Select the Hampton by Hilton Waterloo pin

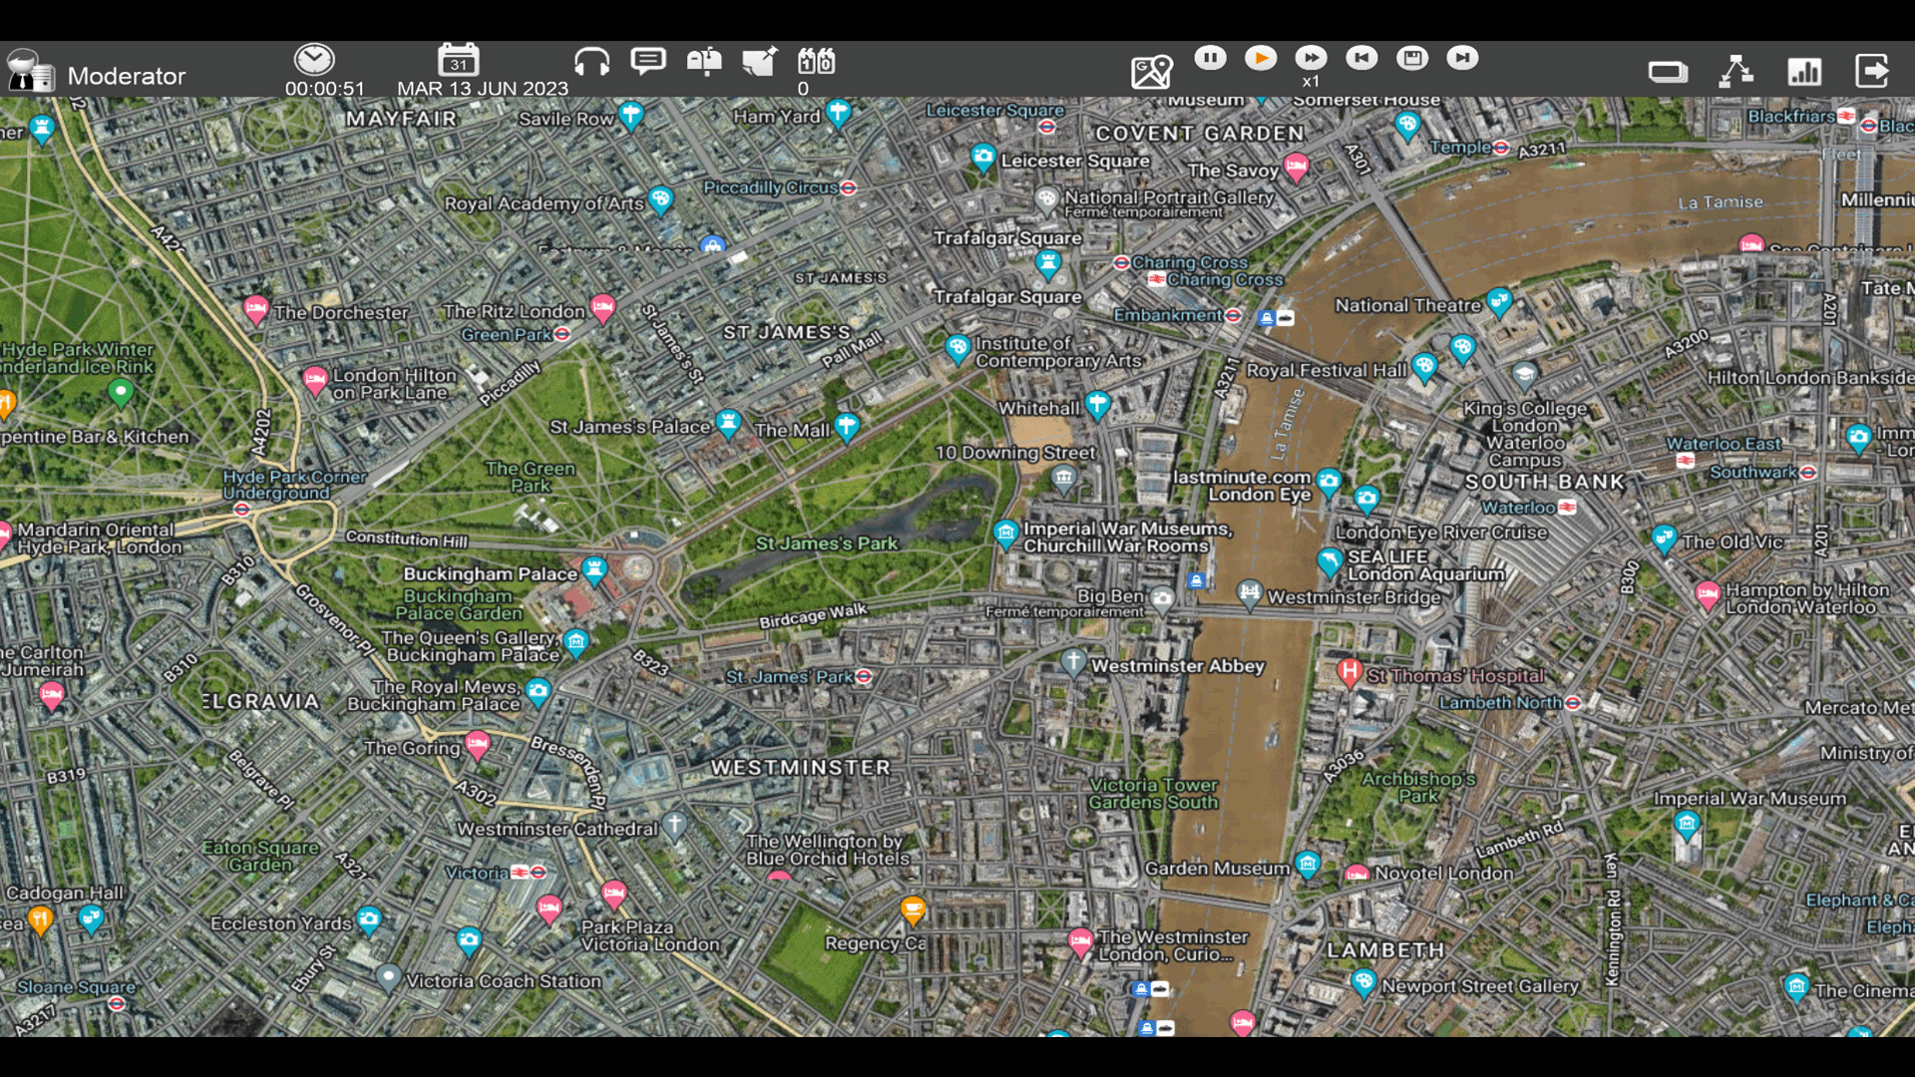click(1708, 596)
